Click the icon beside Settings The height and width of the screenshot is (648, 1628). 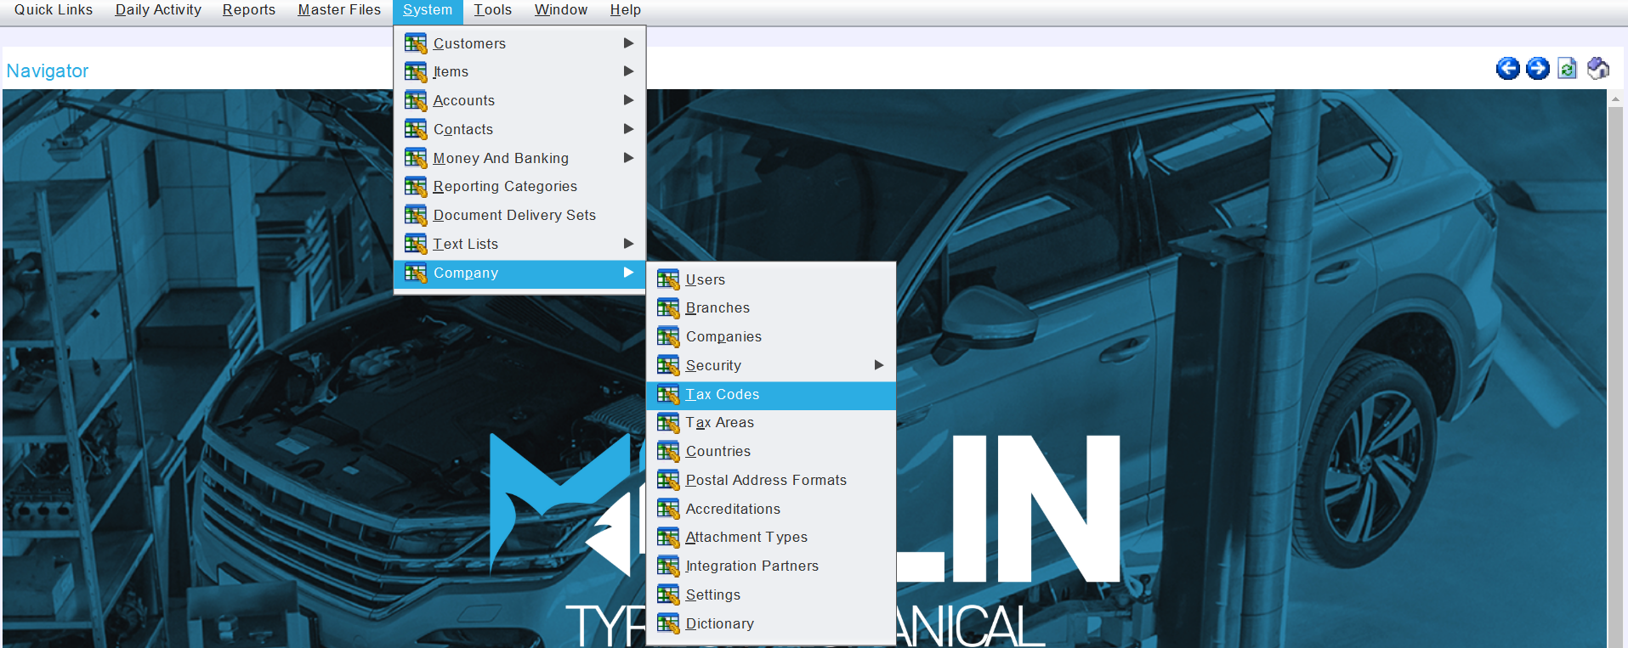click(x=668, y=594)
